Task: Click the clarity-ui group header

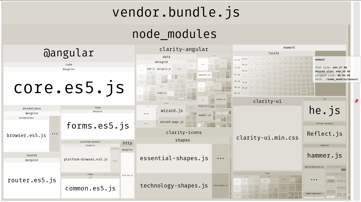Action: (x=267, y=101)
